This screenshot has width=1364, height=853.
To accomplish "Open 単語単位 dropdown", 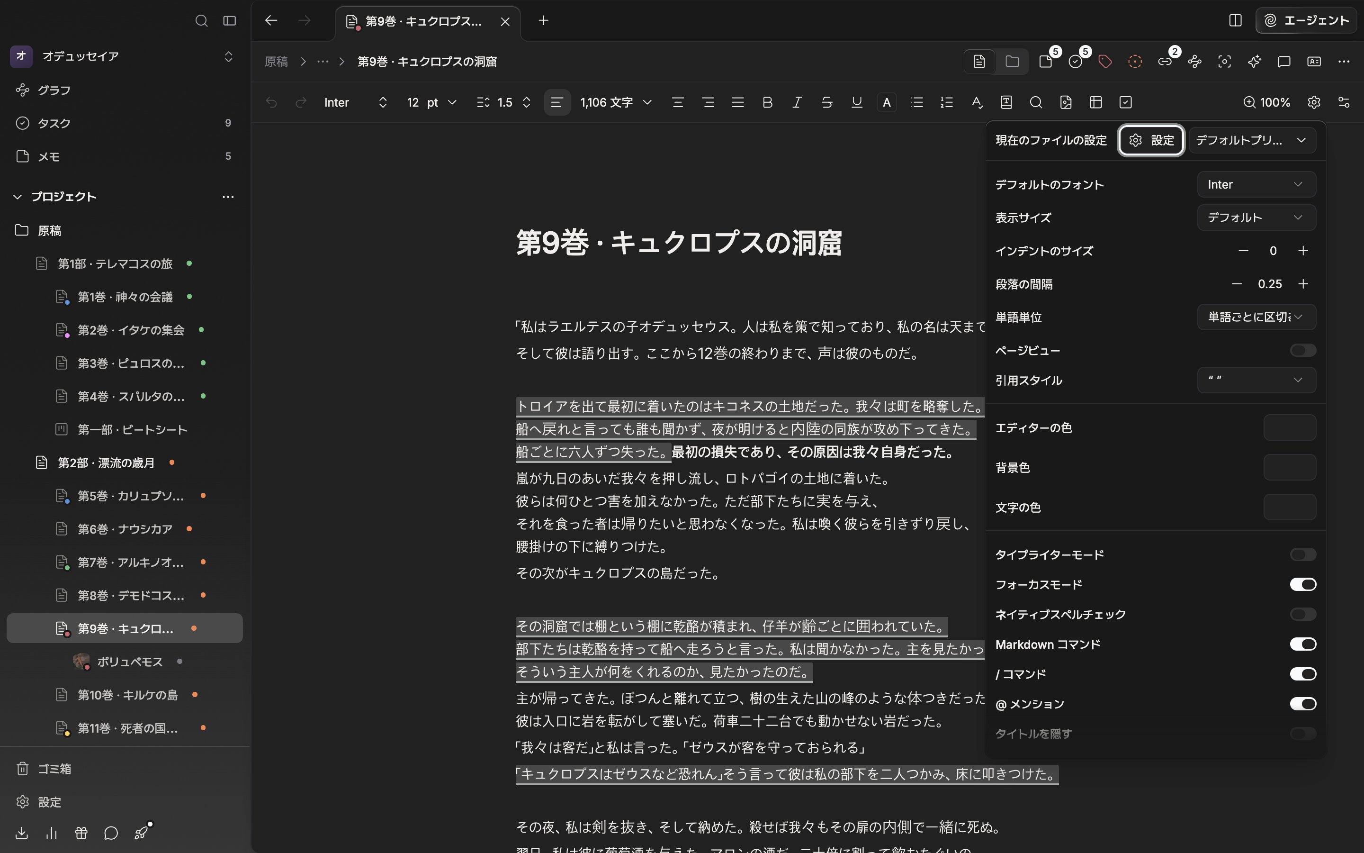I will (1256, 317).
